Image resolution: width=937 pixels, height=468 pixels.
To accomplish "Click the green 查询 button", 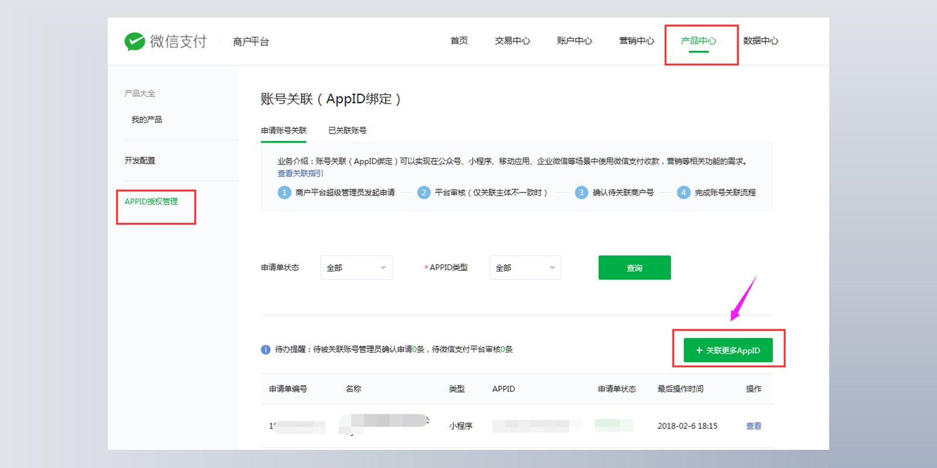I will [x=635, y=268].
